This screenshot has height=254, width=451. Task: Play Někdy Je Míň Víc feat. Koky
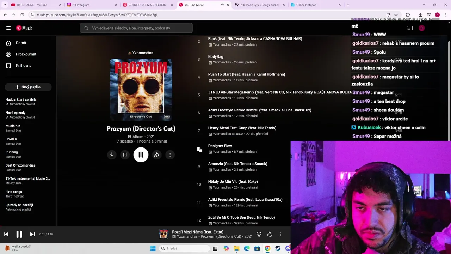pyautogui.click(x=233, y=182)
